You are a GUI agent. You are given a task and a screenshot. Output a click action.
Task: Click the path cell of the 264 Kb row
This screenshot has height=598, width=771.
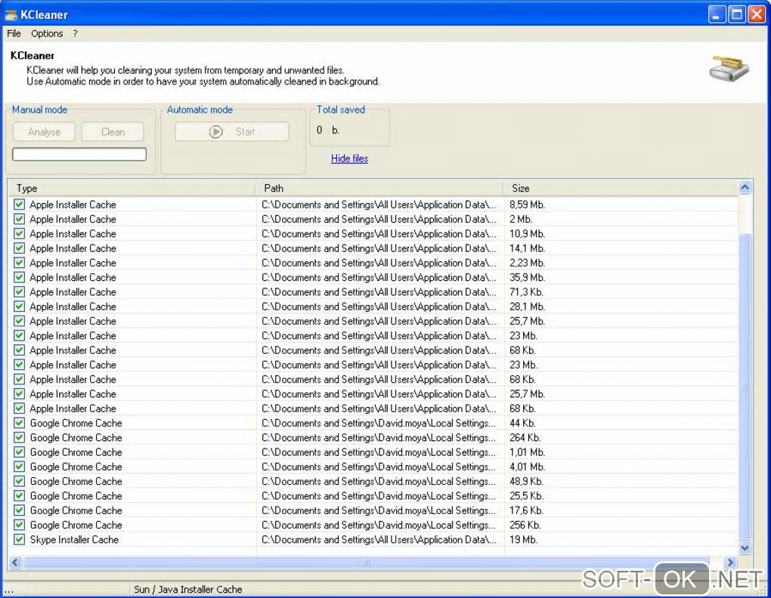point(379,437)
